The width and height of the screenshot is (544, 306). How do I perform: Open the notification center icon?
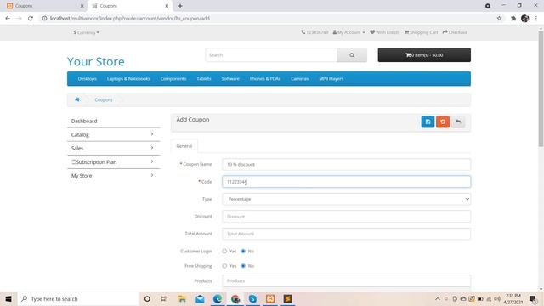tap(533, 298)
